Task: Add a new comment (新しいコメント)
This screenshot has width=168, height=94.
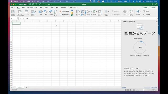Action: point(131,13)
